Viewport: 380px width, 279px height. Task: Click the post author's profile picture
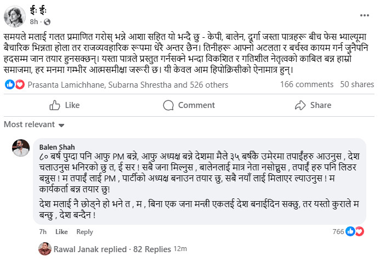click(x=15, y=16)
